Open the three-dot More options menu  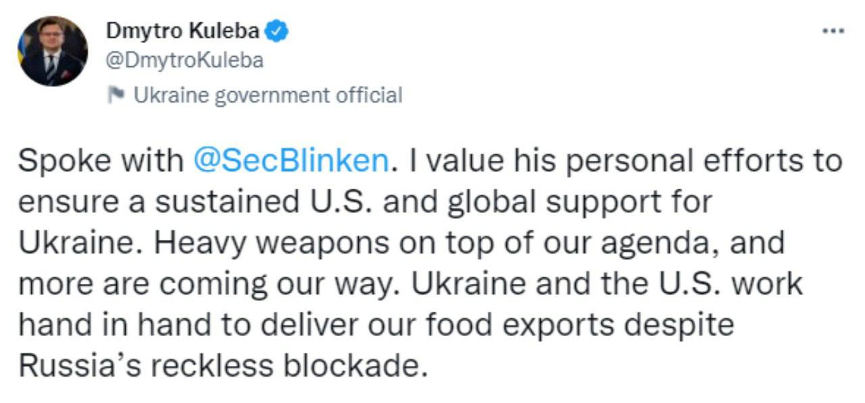[x=833, y=30]
